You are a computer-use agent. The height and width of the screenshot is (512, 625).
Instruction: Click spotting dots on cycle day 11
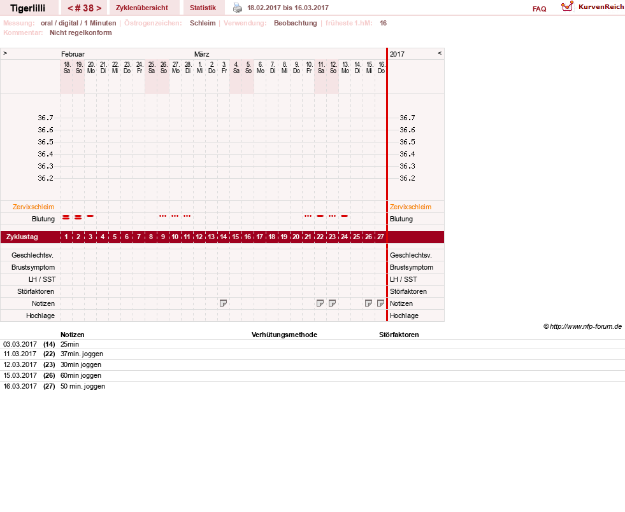tap(187, 216)
